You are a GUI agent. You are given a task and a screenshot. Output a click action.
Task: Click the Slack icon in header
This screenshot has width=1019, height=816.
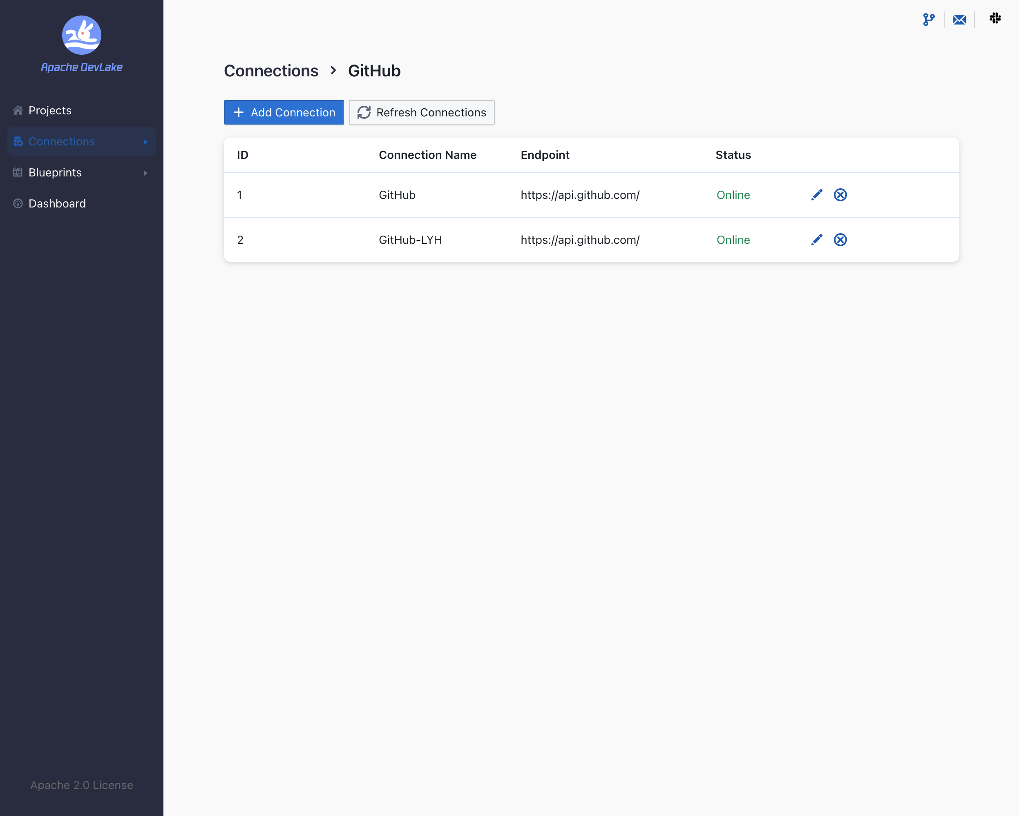pos(995,18)
